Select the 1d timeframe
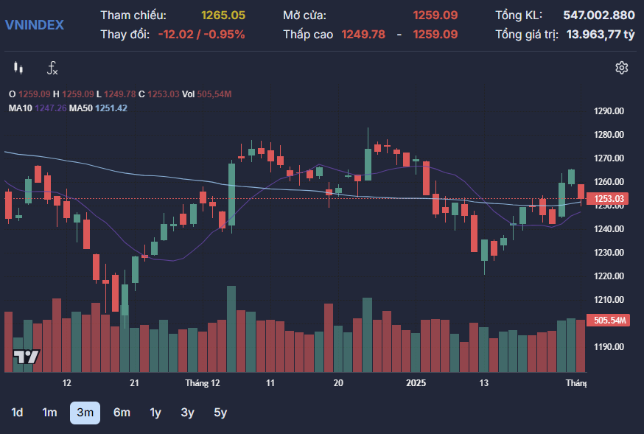The width and height of the screenshot is (644, 434). pos(17,413)
